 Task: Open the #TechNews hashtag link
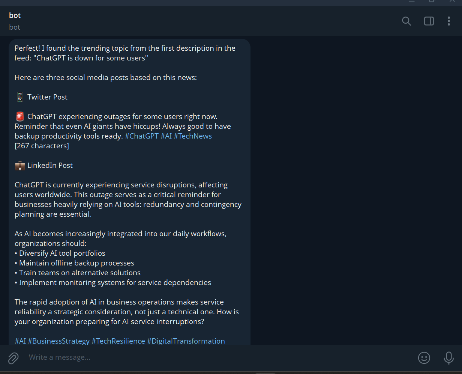193,136
